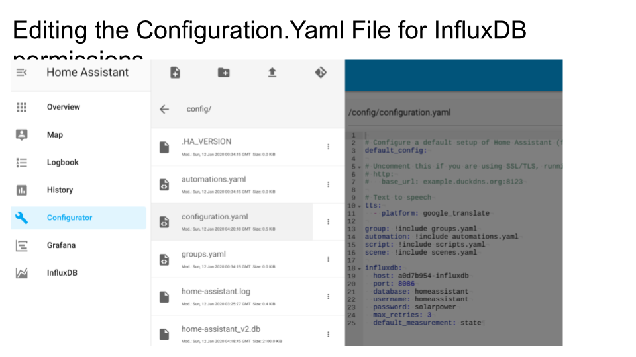Open the Overview grid icon
Screen dimensions: 636x357
[21, 107]
